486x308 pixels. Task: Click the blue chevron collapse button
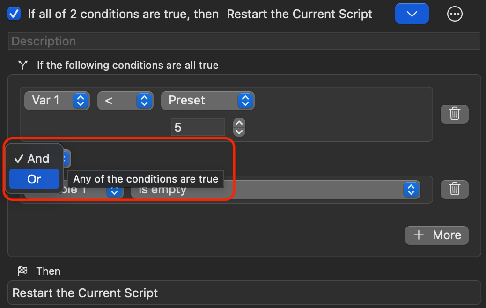click(412, 14)
